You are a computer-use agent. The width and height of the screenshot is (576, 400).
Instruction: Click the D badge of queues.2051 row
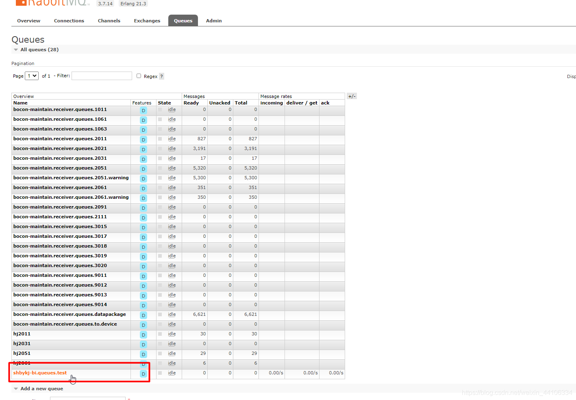coord(143,169)
